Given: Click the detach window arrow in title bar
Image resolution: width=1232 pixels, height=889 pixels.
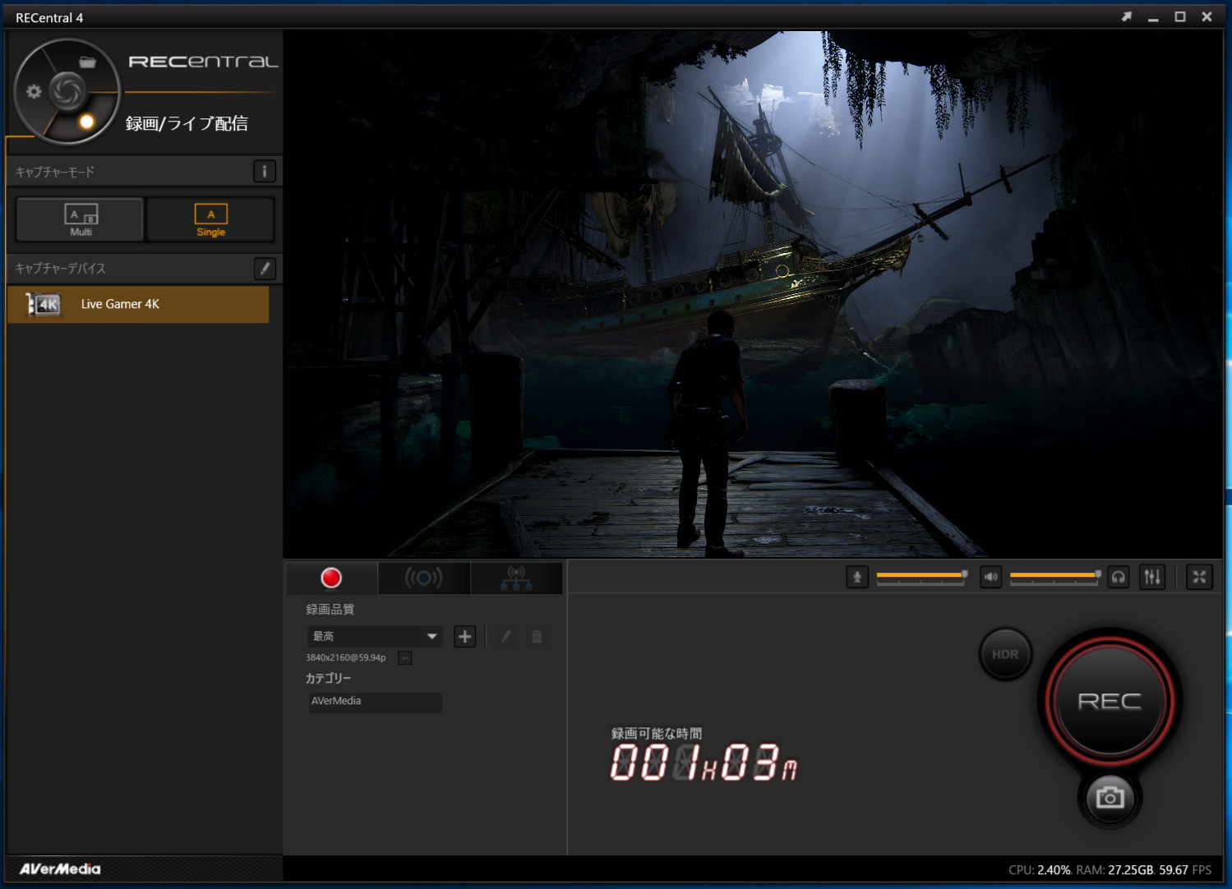Looking at the screenshot, I should tap(1126, 16).
